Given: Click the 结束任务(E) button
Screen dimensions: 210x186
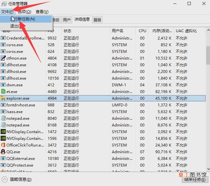Looking at the screenshot, I should pos(195,180).
